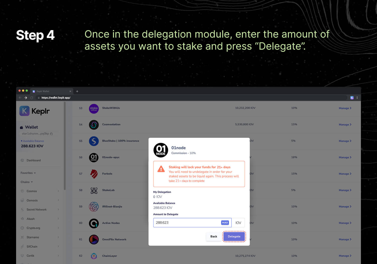This screenshot has height=264, width=377.
Task: Click MAX to fill full balance
Action: tap(225, 223)
